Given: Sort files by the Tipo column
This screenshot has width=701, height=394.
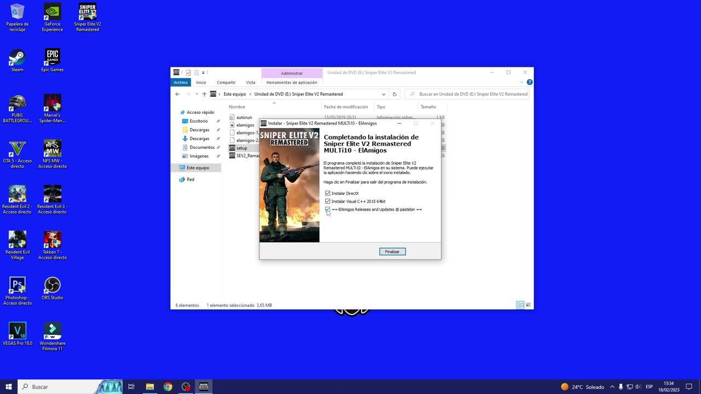Looking at the screenshot, I should point(381,107).
